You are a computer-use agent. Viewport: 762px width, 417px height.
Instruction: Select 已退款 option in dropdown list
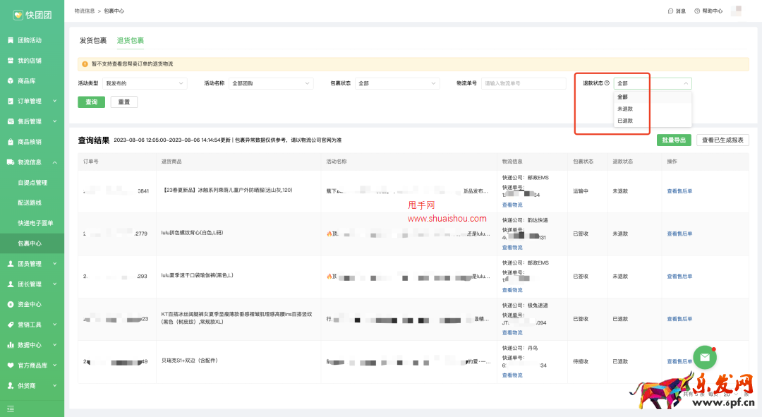point(625,121)
